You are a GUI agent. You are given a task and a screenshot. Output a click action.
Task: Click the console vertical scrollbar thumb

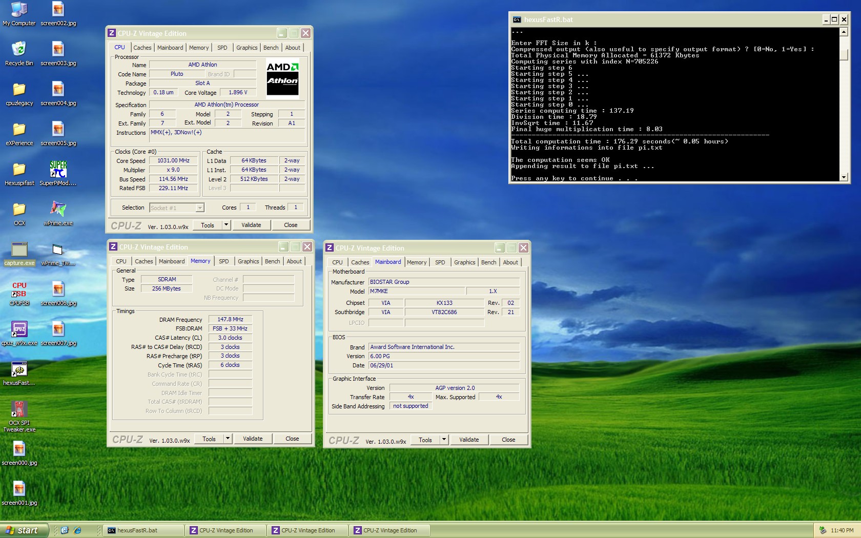click(x=844, y=54)
